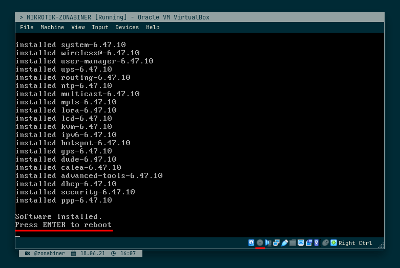Click the 'installed kvm-6.47.10' line

tap(64, 126)
